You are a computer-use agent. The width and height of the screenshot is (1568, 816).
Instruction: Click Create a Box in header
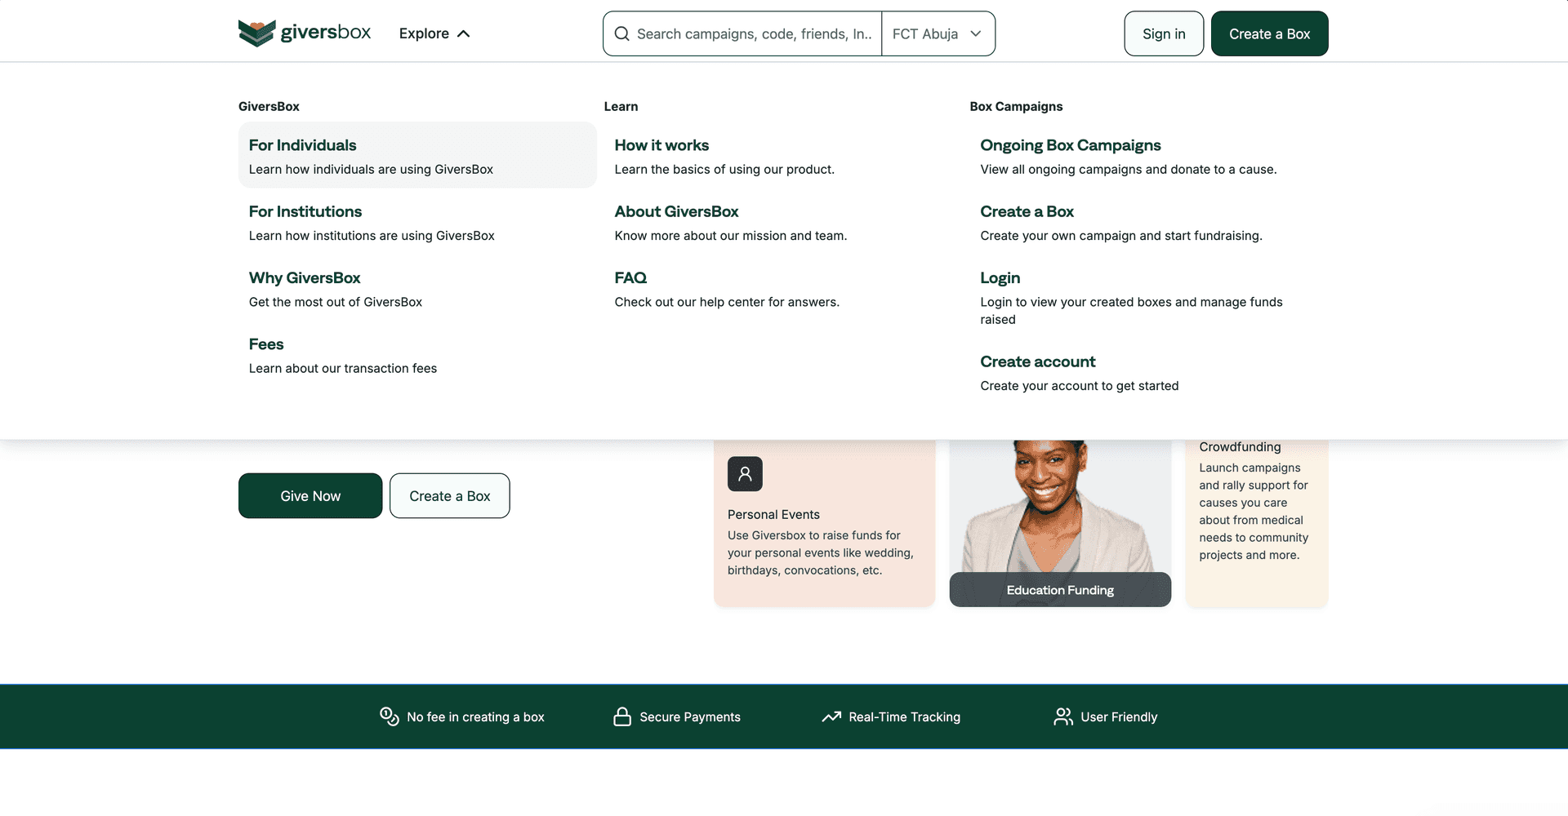click(x=1269, y=33)
